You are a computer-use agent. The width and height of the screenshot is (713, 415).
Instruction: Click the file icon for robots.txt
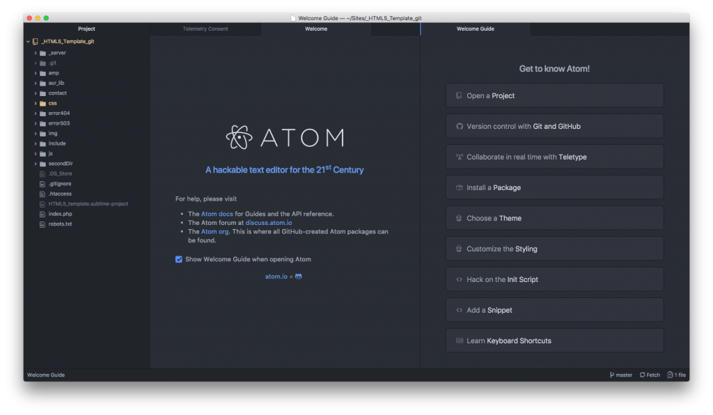[42, 224]
